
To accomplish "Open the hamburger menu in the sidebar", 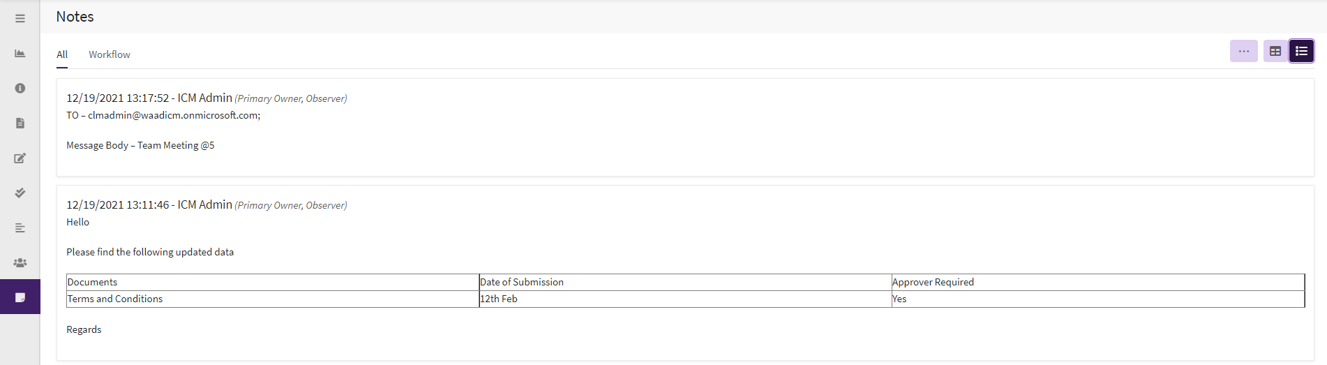I will 20,19.
